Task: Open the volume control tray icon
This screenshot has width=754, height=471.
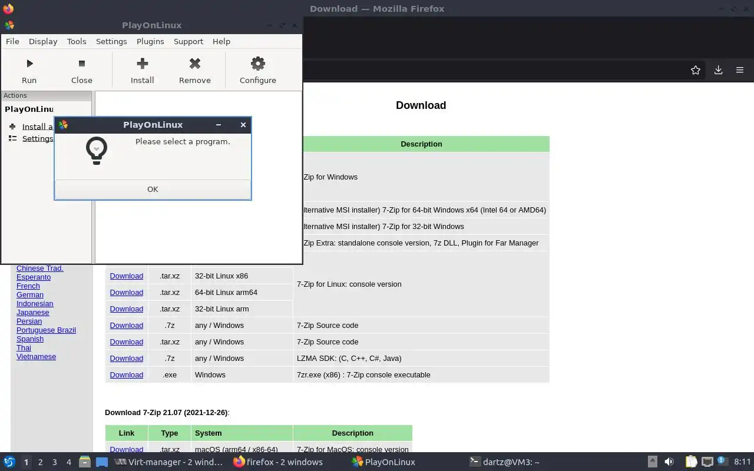Action: click(669, 462)
